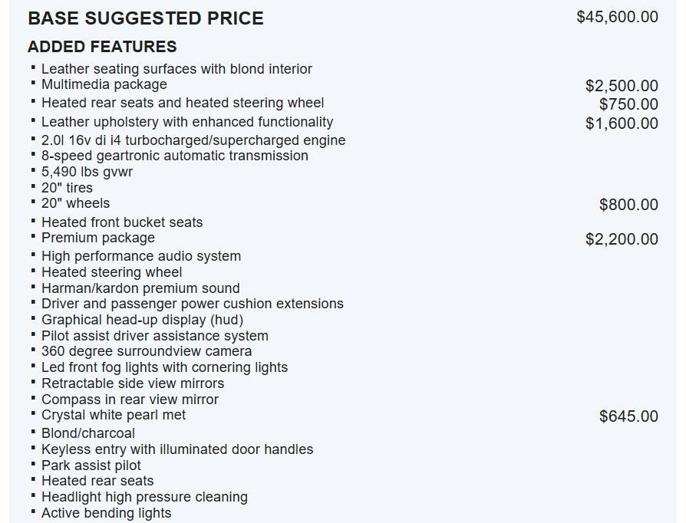Click the Leather upholstery with enhanced functionality item
Image resolution: width=686 pixels, height=523 pixels.
point(187,122)
